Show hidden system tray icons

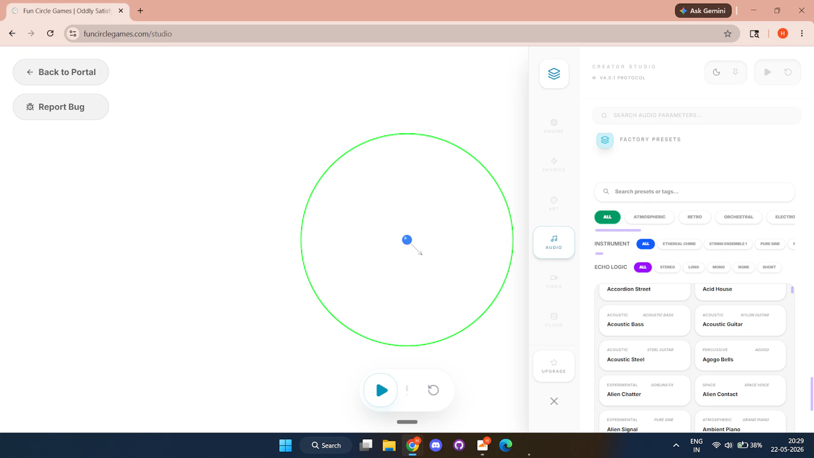[x=676, y=445]
